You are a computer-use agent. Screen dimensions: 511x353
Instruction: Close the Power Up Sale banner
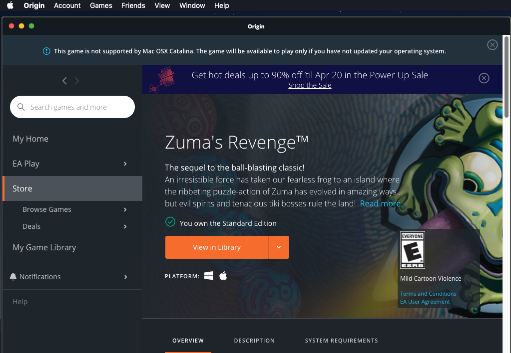point(484,78)
